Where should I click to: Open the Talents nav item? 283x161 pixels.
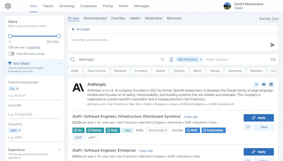(48, 6)
